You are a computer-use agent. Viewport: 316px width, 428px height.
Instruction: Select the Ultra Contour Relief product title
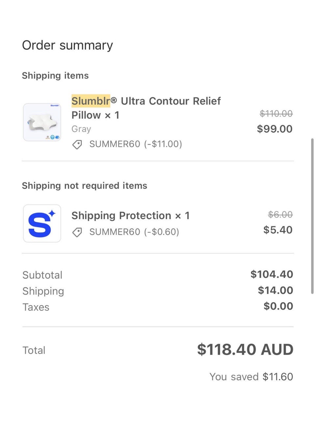[171, 101]
